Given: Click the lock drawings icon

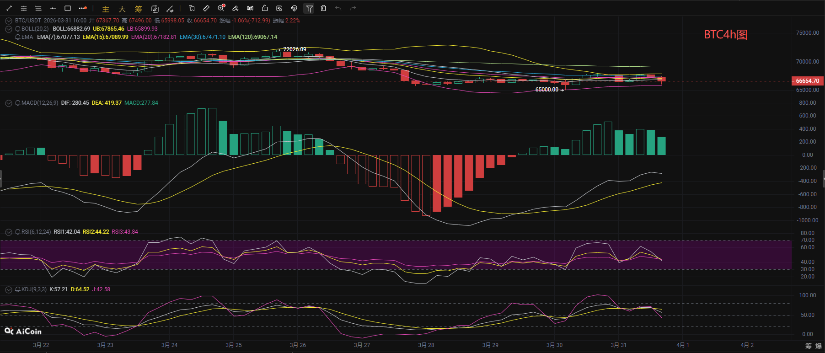Looking at the screenshot, I should (265, 8).
